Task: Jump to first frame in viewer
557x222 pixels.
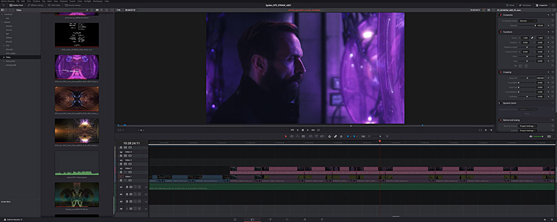Action: [292, 130]
